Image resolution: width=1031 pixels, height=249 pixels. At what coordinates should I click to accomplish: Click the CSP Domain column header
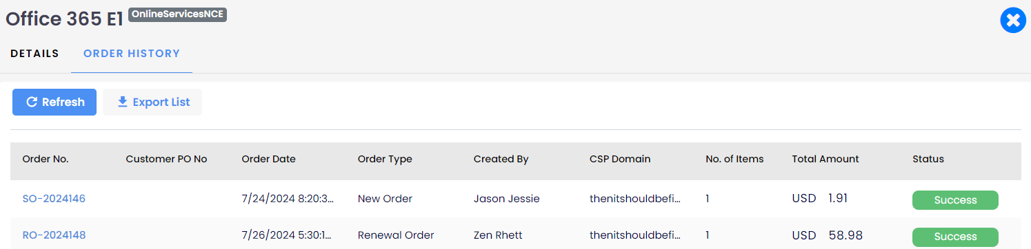[620, 159]
